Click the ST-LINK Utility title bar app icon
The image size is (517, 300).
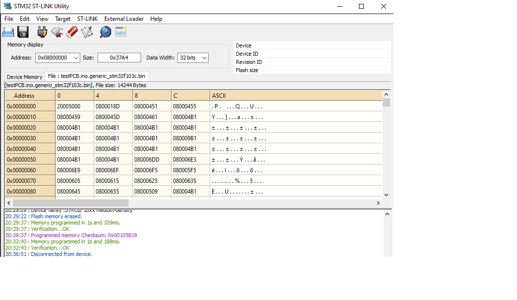click(7, 6)
